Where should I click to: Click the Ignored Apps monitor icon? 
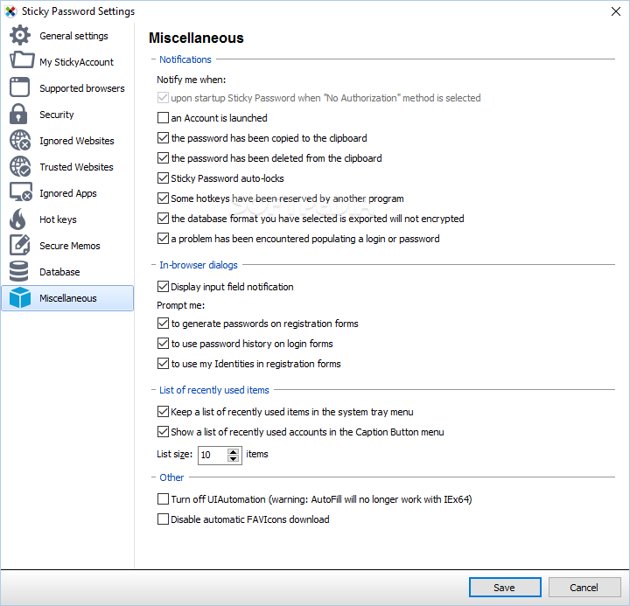coord(21,192)
